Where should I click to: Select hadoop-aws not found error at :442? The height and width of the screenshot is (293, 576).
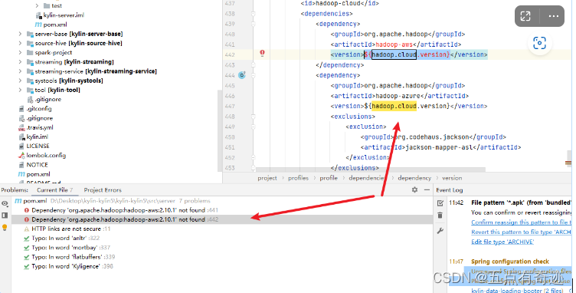coord(125,219)
